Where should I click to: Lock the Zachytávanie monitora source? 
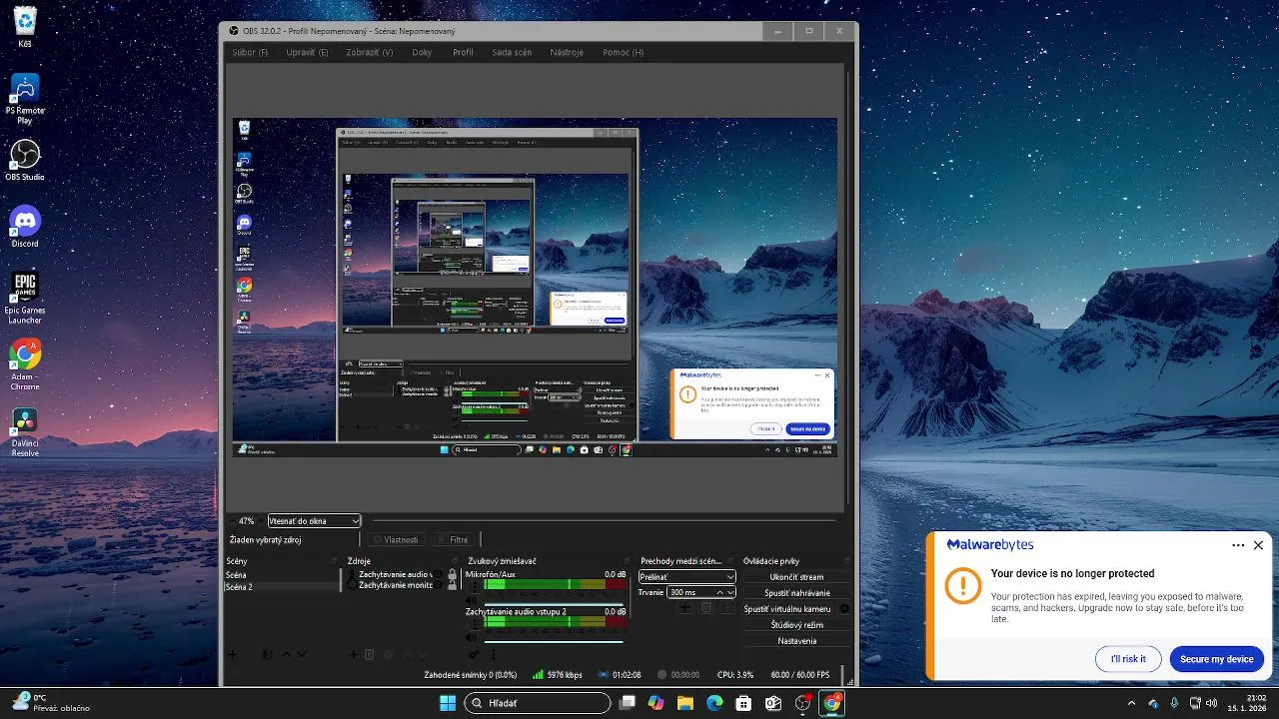(x=452, y=585)
